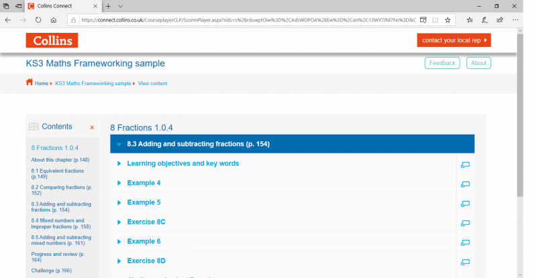
Task: Expand the Exercise 8D section
Action: 146,261
